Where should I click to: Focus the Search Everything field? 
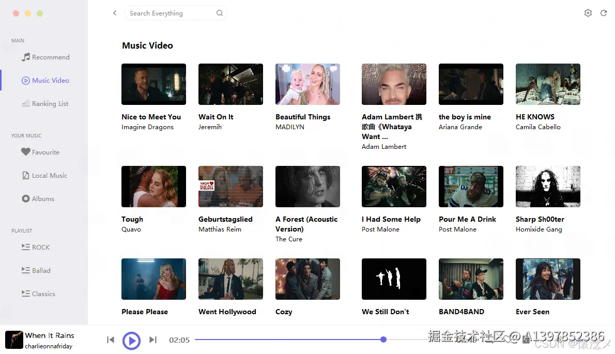(176, 13)
